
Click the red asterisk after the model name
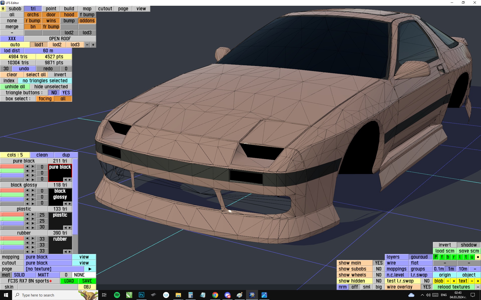point(51,281)
